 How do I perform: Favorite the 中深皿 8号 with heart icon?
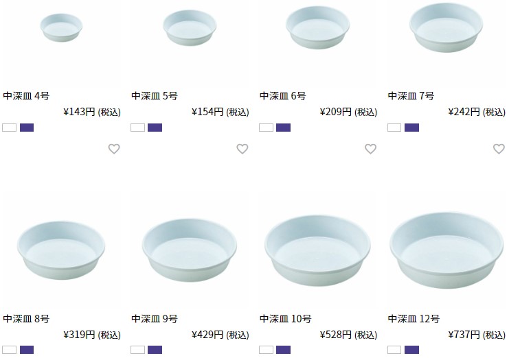114,149
